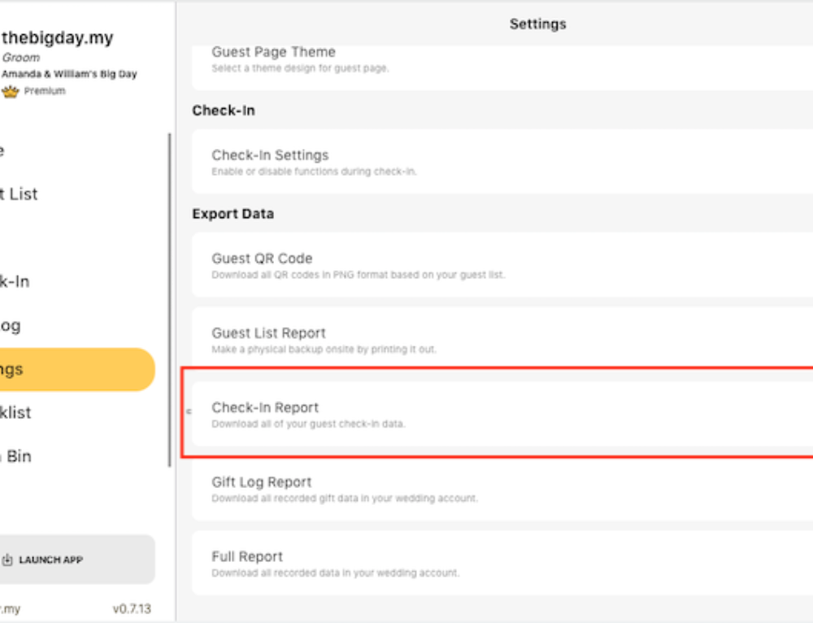The width and height of the screenshot is (813, 623).
Task: Go to Guest List in sidebar
Action: point(20,194)
